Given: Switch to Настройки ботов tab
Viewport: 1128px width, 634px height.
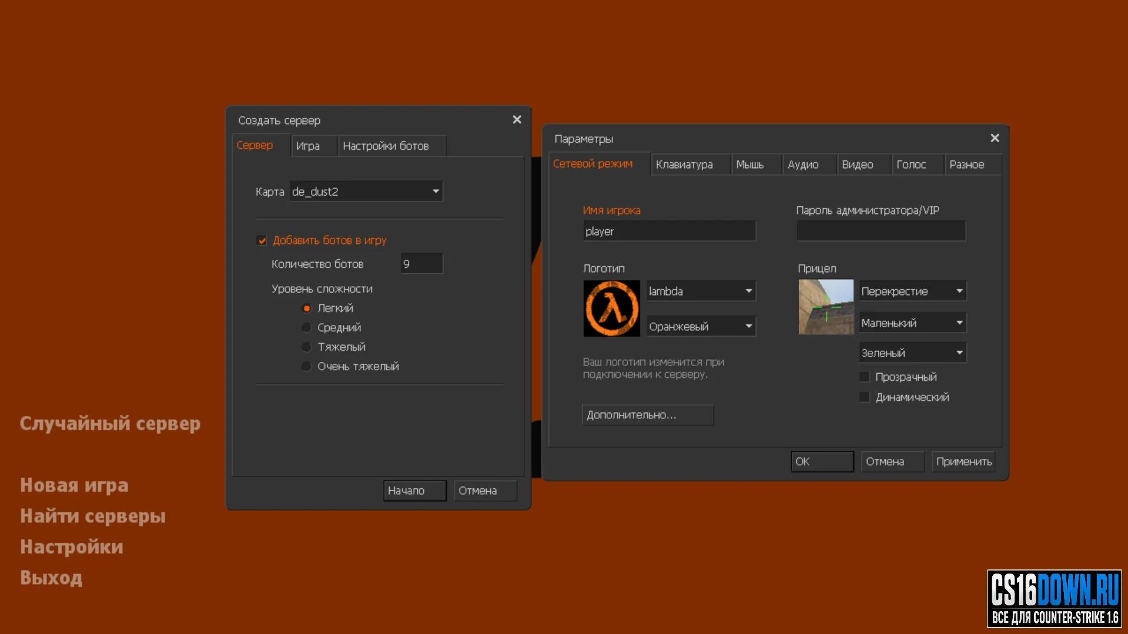Looking at the screenshot, I should (392, 146).
